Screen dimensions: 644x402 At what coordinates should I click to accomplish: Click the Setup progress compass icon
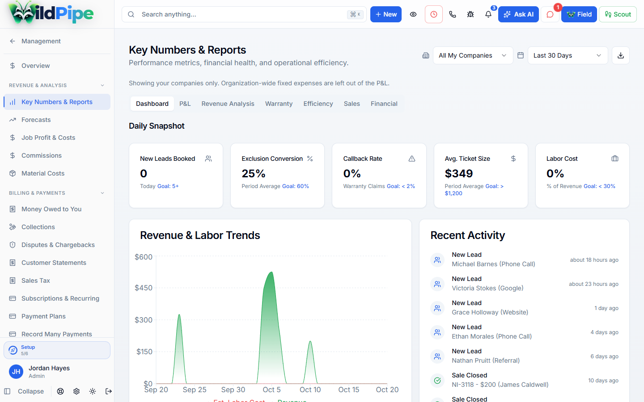click(x=13, y=350)
